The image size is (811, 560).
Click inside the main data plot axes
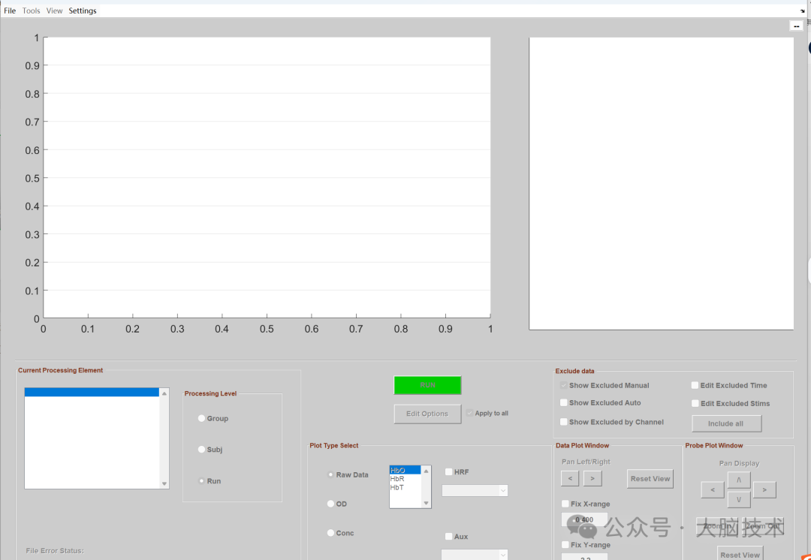267,177
